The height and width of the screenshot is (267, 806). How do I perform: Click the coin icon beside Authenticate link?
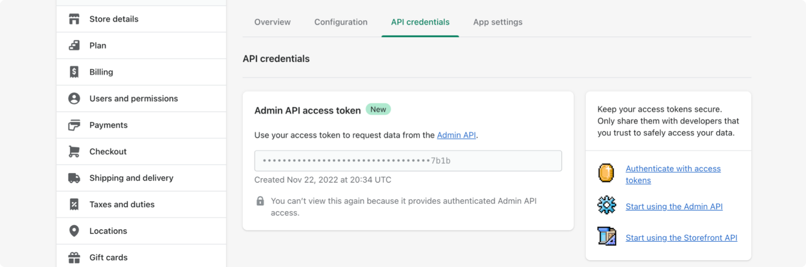point(606,173)
